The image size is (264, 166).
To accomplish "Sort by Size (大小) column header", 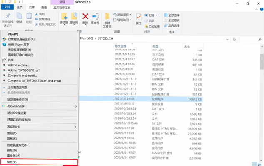I will (187, 47).
